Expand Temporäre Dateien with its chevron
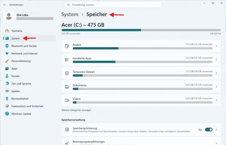The height and width of the screenshot is (145, 226). 216,73
